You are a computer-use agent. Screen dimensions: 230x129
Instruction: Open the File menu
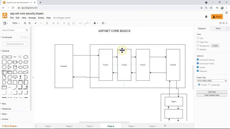12,18
